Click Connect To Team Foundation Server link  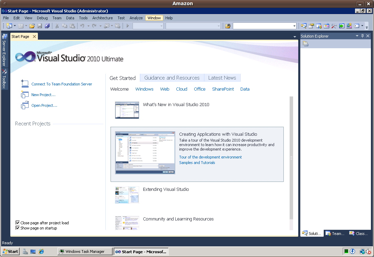click(x=62, y=84)
